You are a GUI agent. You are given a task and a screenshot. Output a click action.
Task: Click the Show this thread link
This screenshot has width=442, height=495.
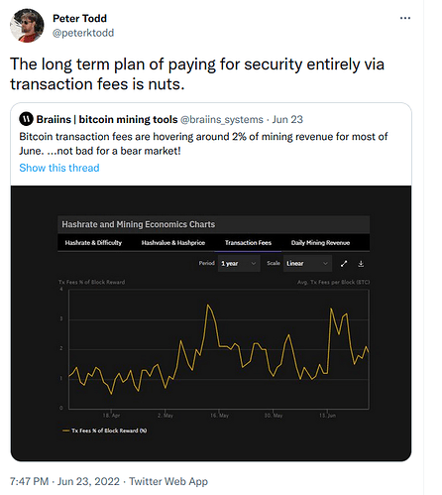[x=59, y=168]
